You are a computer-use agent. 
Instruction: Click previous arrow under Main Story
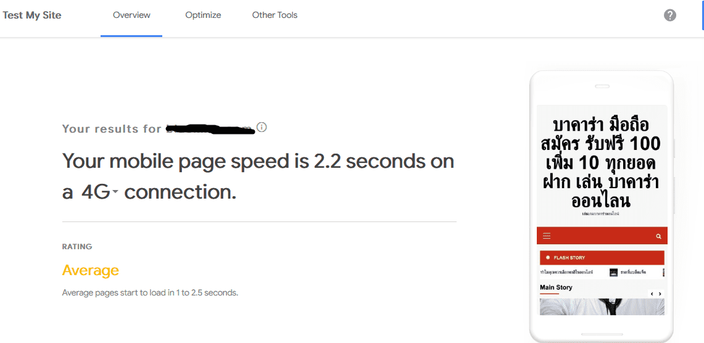pyautogui.click(x=652, y=294)
